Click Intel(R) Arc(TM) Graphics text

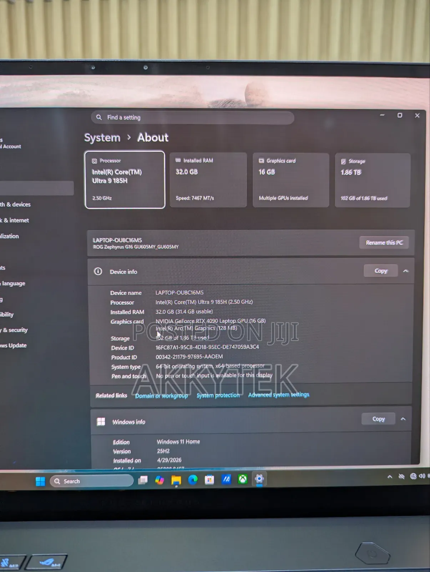pos(196,328)
